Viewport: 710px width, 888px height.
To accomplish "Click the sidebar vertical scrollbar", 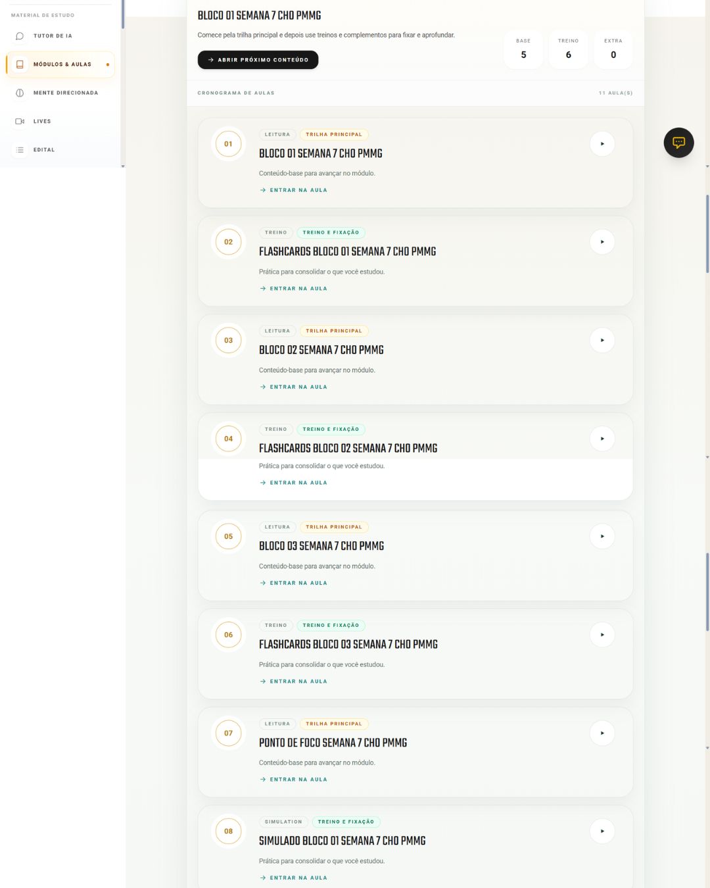I will coord(123,14).
